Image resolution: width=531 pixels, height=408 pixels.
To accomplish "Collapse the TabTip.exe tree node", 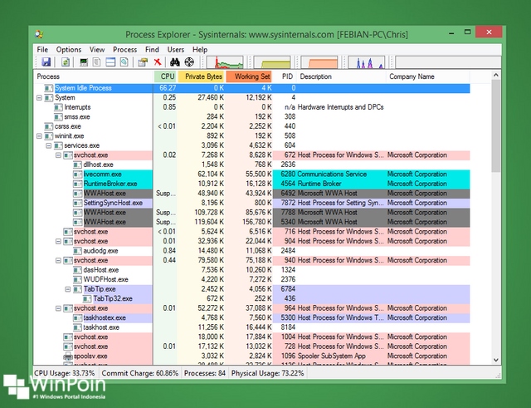I will 68,289.
